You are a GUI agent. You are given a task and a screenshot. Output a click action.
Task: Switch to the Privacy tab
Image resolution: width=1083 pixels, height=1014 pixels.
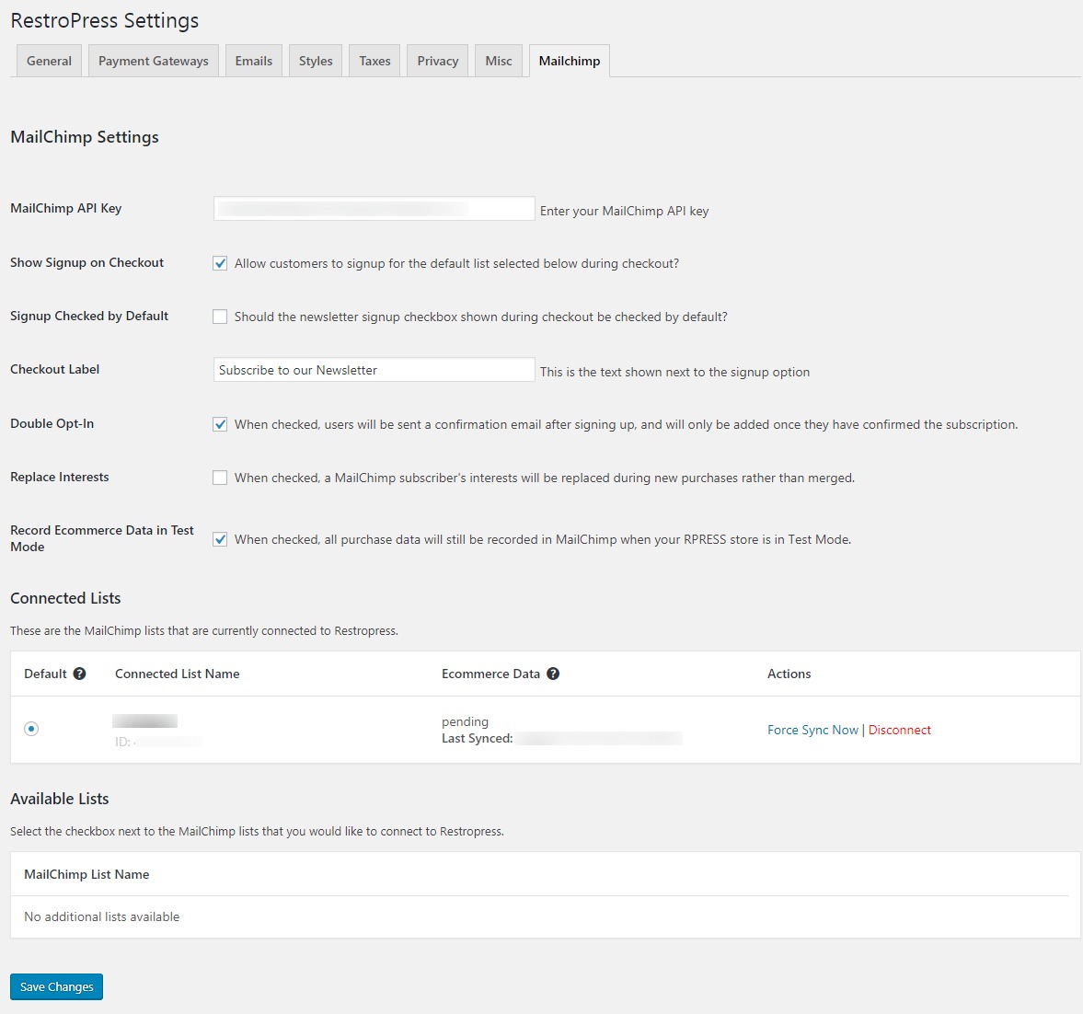pos(437,61)
